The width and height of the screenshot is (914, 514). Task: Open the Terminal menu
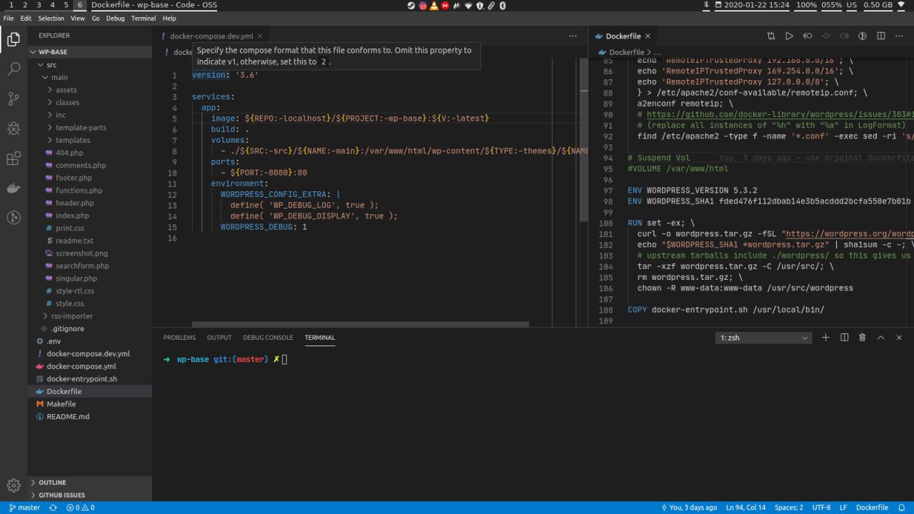coord(144,18)
